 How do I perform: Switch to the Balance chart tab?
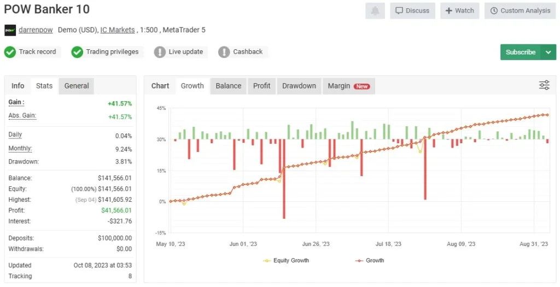[229, 86]
